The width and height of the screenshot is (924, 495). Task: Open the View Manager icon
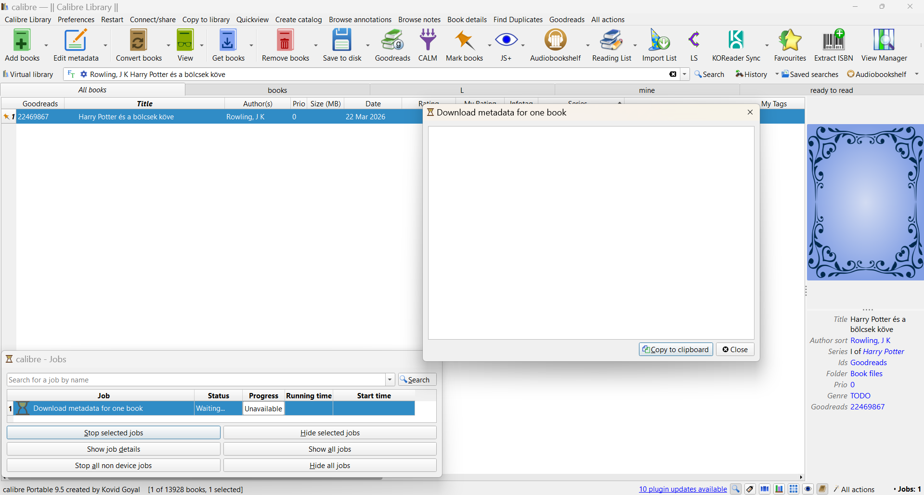coord(884,40)
